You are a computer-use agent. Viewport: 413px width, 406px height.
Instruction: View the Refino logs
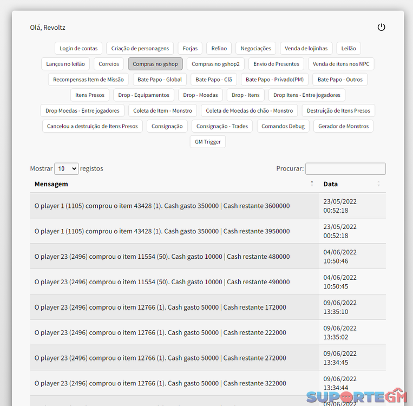(219, 48)
